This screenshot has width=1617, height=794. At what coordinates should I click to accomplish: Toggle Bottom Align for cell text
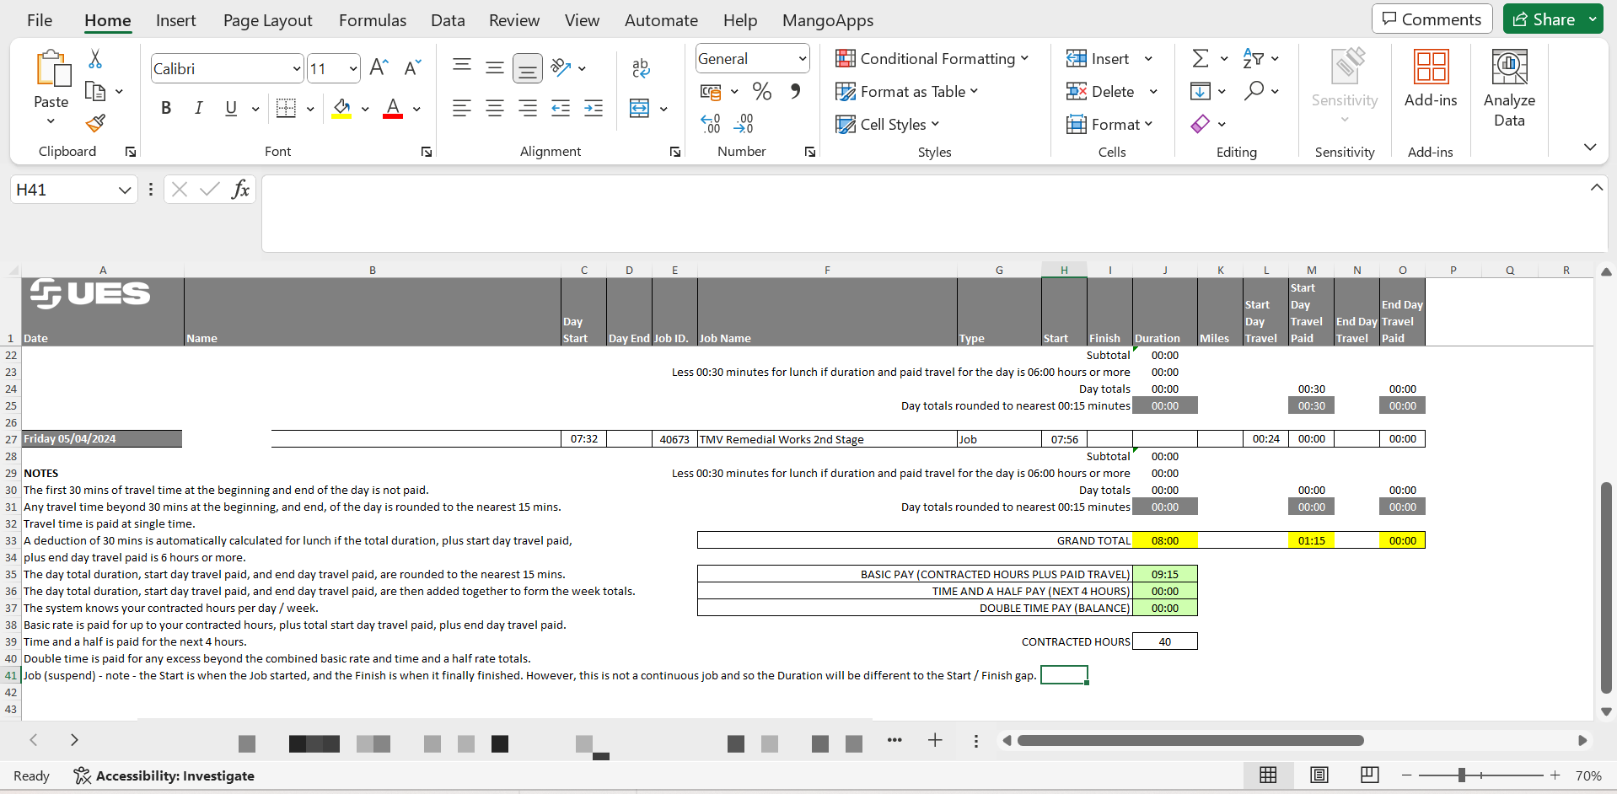528,68
